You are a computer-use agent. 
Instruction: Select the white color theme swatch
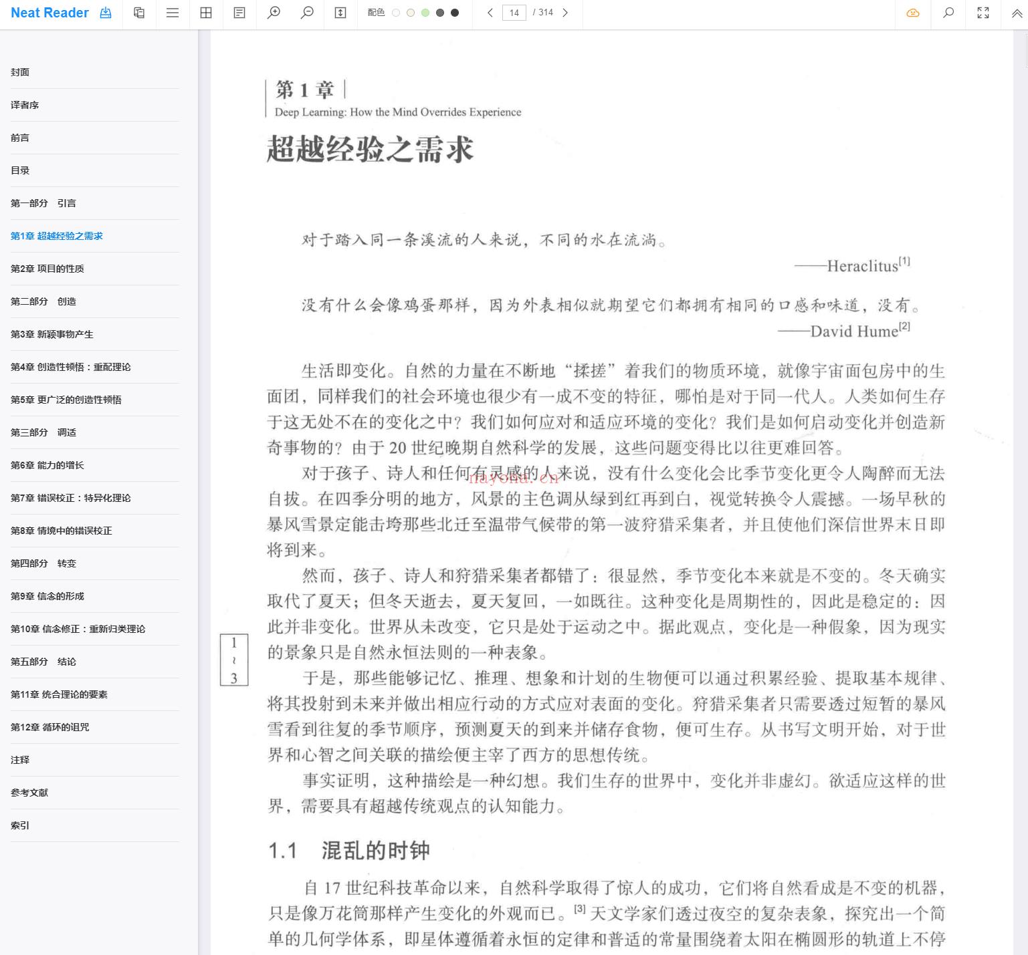[396, 13]
